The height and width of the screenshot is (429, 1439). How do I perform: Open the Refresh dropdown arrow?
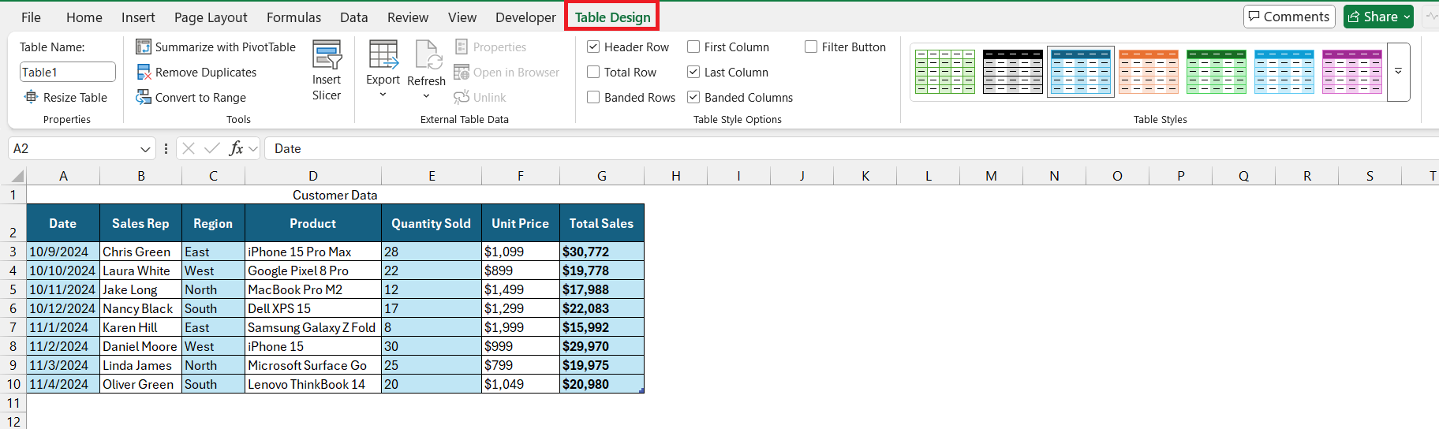[x=427, y=96]
